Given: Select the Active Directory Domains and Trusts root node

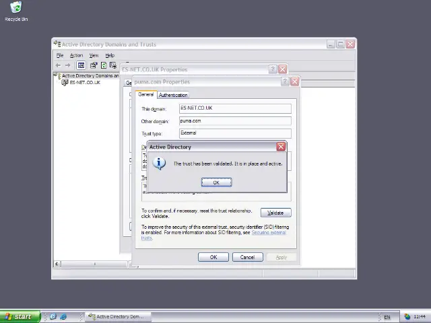Looking at the screenshot, I should [90, 75].
